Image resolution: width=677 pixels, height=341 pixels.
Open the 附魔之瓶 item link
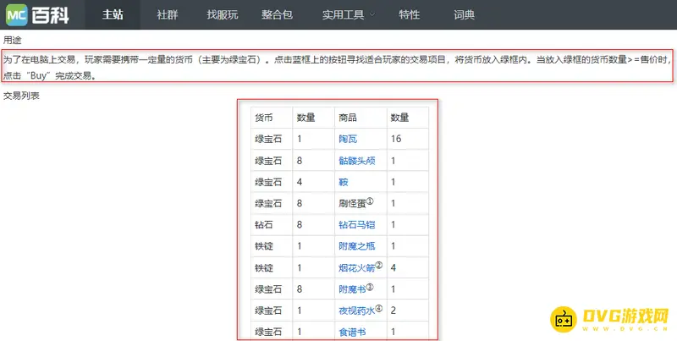point(356,245)
